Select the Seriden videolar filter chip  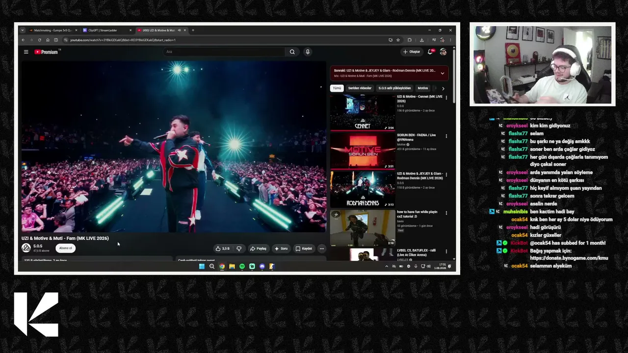pyautogui.click(x=360, y=88)
